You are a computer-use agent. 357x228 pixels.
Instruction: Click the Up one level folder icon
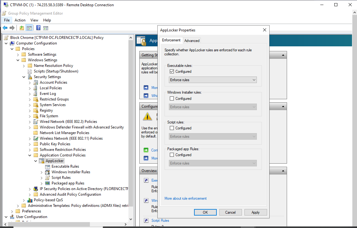[22, 28]
